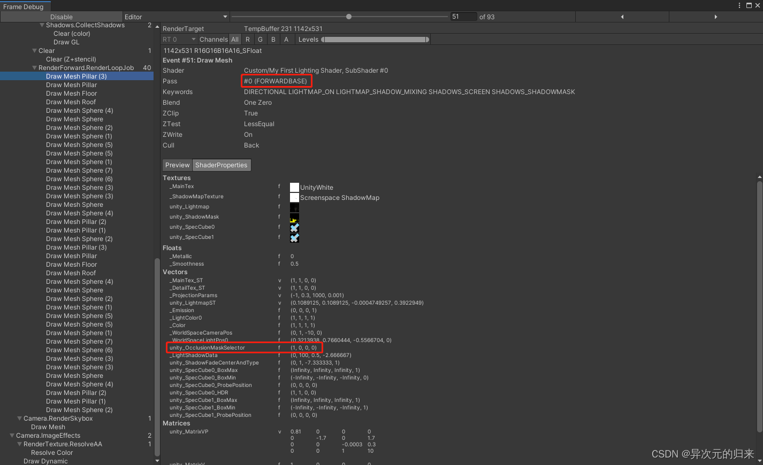
Task: Click the _WorldSpaceCameraPos property
Action: tap(245, 333)
